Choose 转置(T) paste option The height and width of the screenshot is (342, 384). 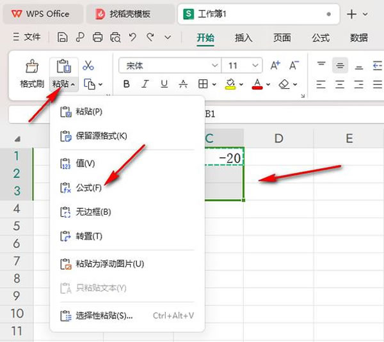coord(127,237)
